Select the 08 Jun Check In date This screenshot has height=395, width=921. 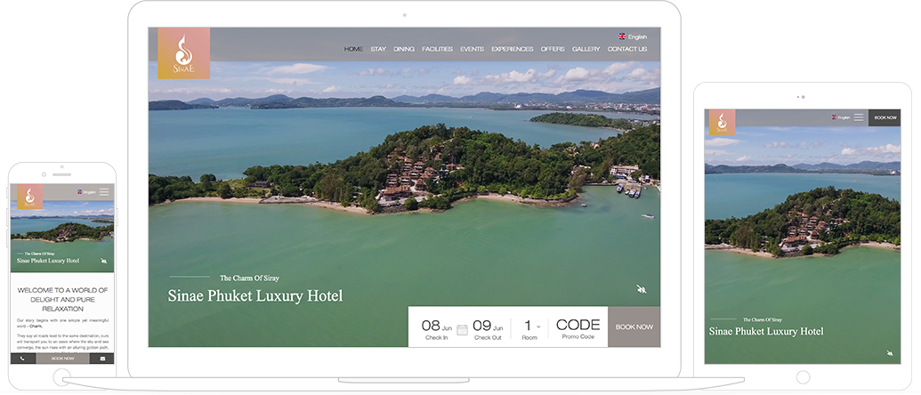click(437, 329)
